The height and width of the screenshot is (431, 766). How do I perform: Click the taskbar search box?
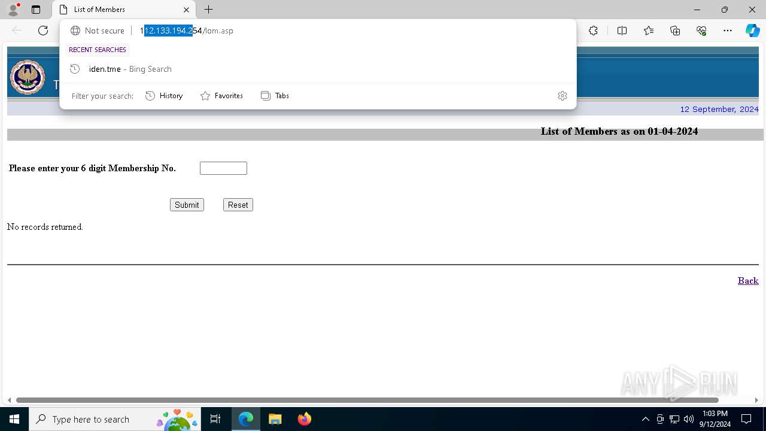pyautogui.click(x=115, y=419)
